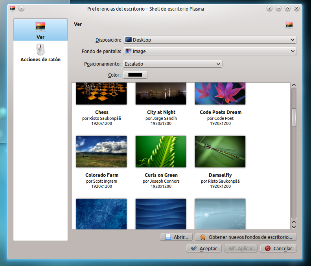This screenshot has height=266, width=311.
Task: Click the Posicionamiento label
Action: (102, 64)
